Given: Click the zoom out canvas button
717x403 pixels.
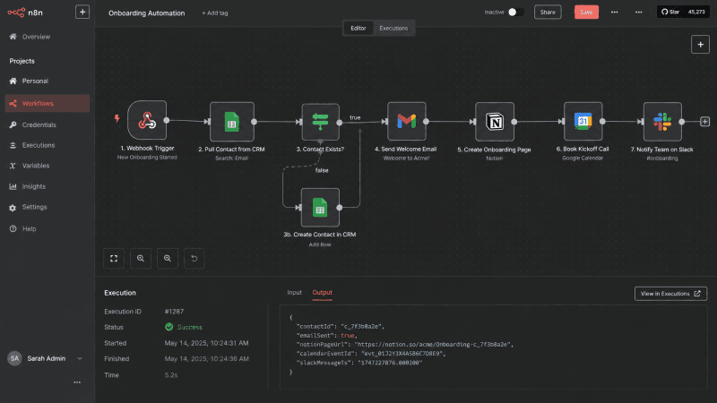Looking at the screenshot, I should pos(168,258).
